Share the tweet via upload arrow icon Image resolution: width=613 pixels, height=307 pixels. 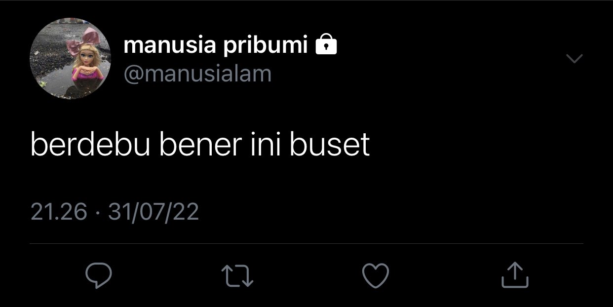click(515, 275)
